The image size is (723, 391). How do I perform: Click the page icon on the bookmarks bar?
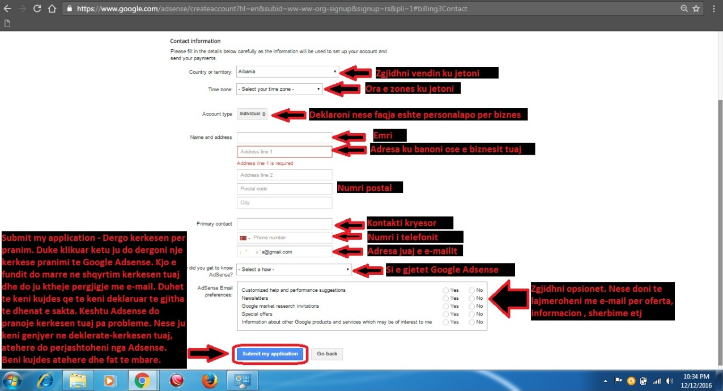click(7, 24)
